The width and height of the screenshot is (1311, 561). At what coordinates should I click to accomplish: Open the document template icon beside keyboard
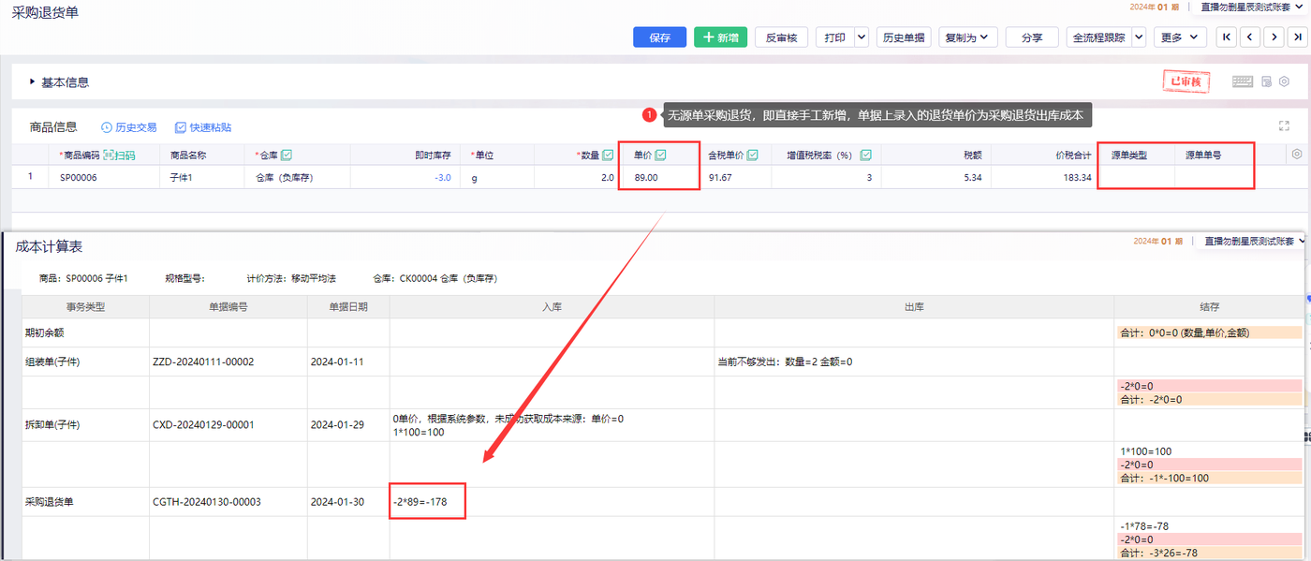(1267, 81)
